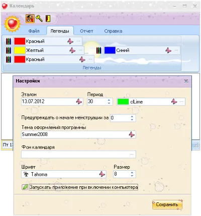Viewport: 201px width, 216px height.
Task: Open butterfly dropdown of Синий legend
Action: click(x=168, y=50)
